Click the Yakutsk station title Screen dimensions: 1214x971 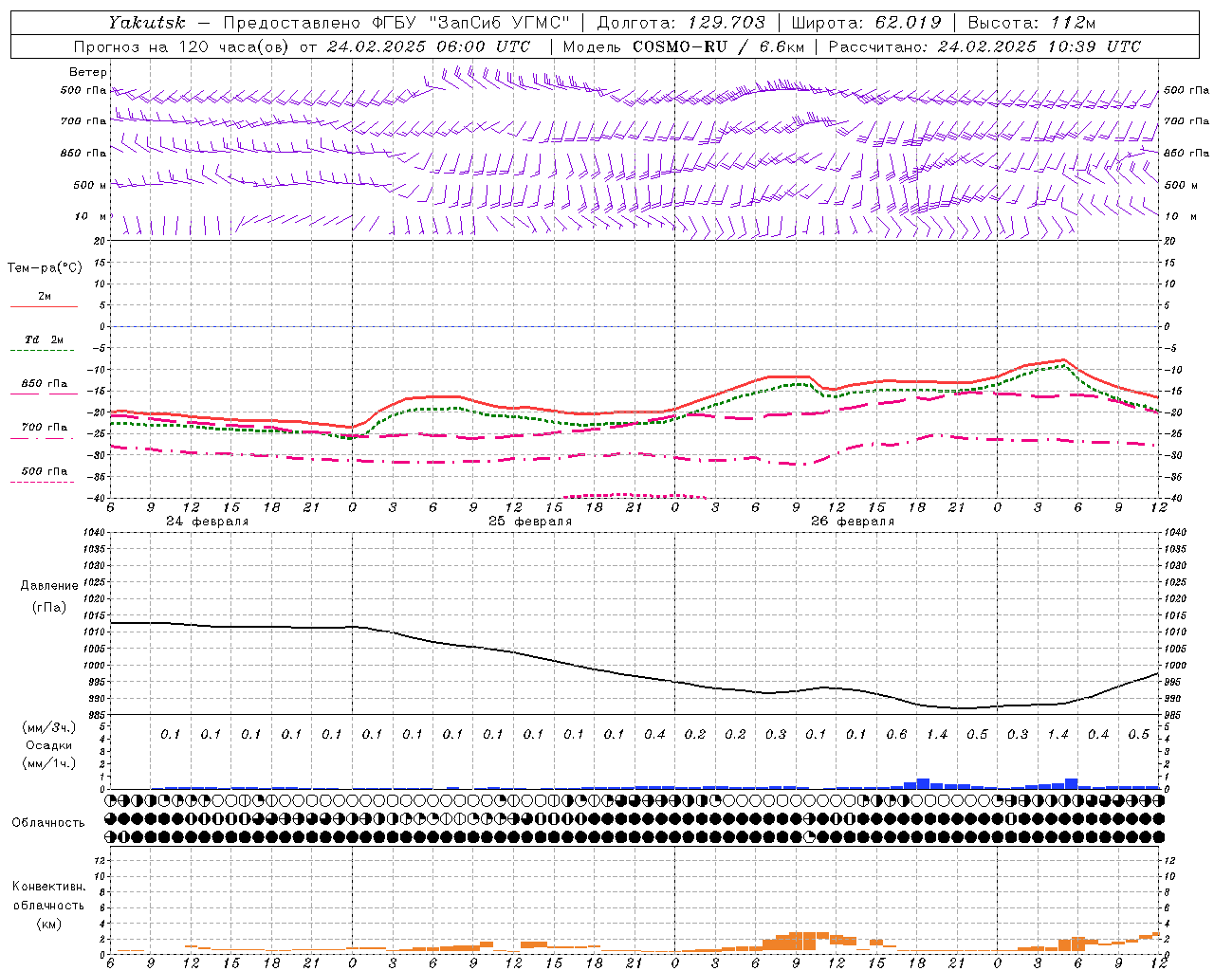point(146,23)
